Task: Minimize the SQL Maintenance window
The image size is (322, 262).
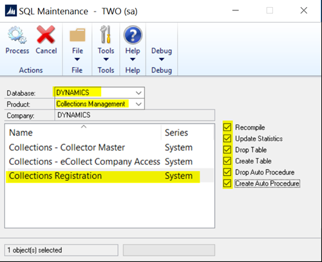Action: coord(236,10)
